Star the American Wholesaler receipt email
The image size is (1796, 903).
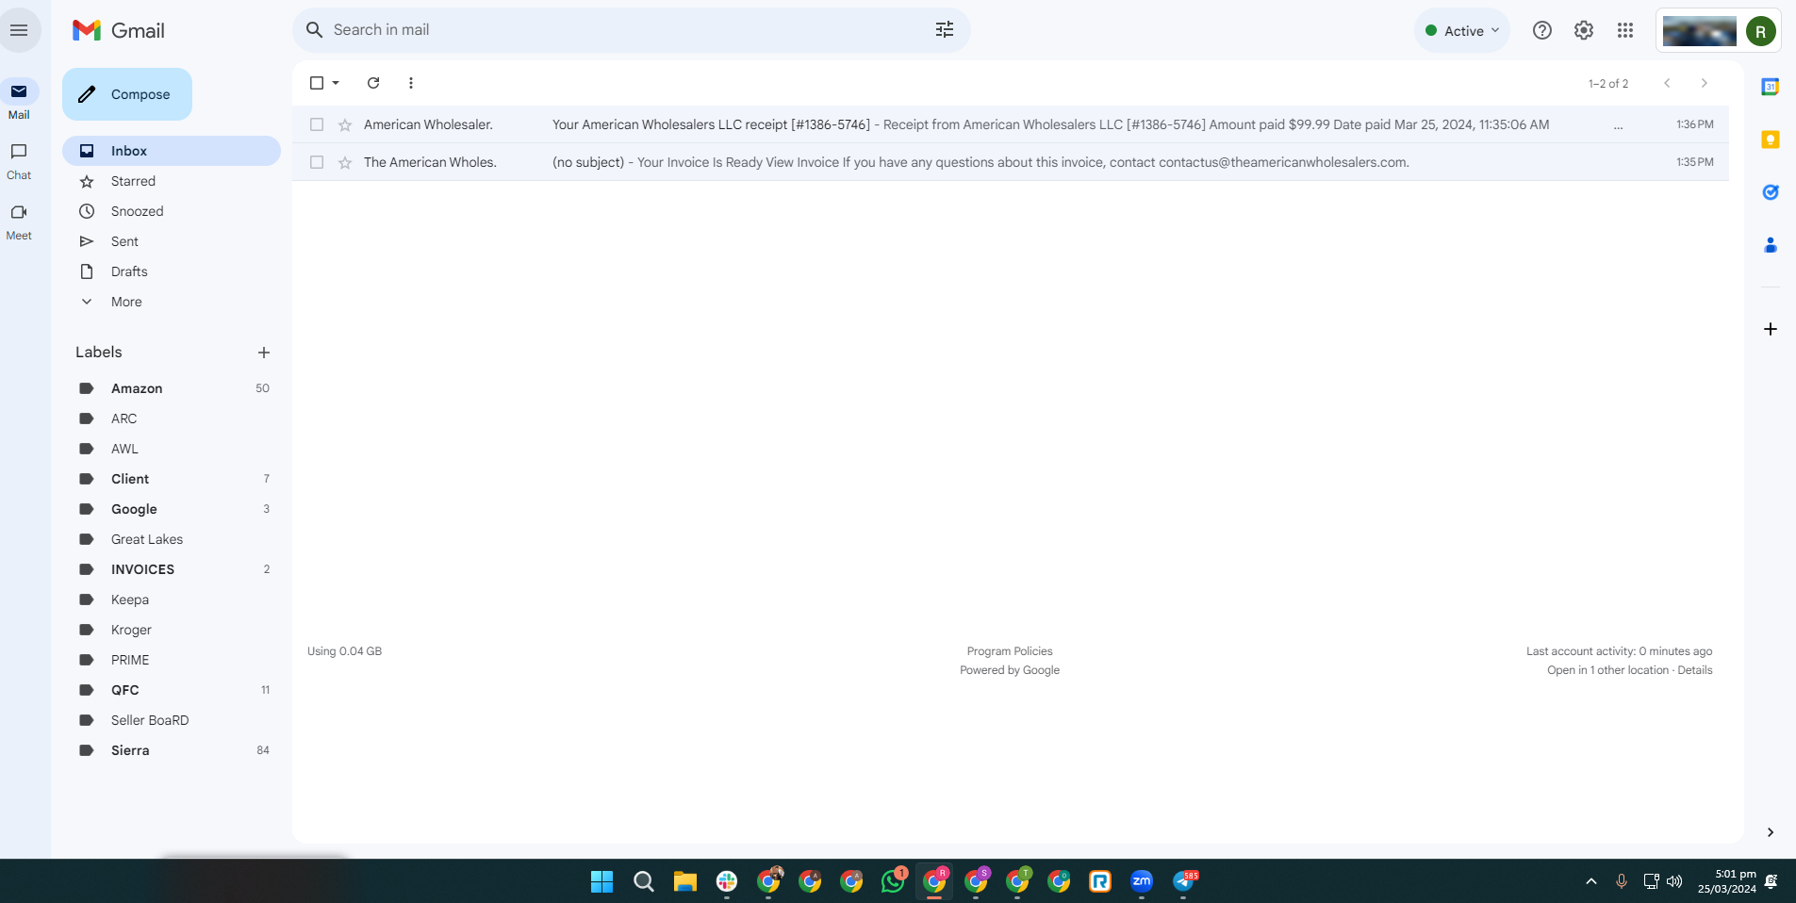click(x=345, y=124)
